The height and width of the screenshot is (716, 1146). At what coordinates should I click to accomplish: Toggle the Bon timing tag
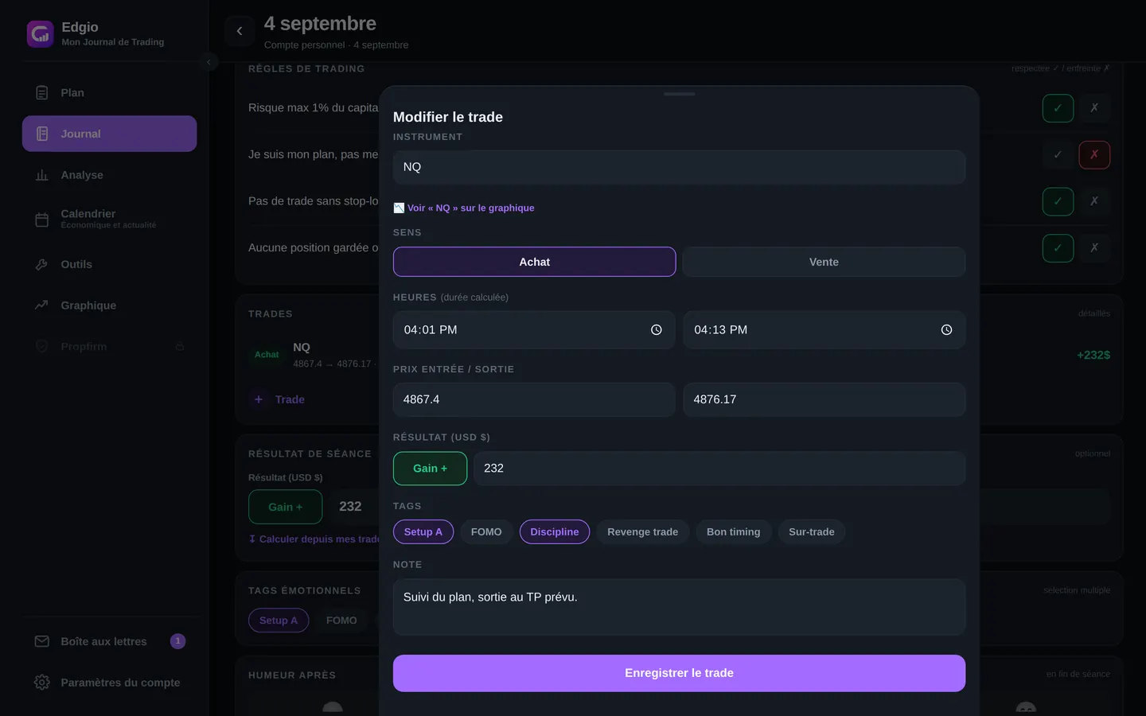pyautogui.click(x=734, y=532)
